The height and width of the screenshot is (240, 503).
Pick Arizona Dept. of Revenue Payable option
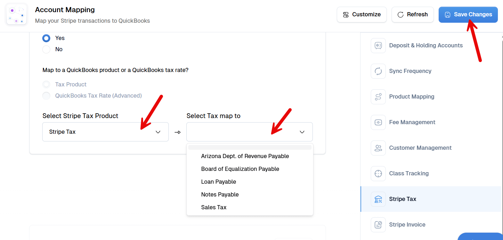tap(245, 156)
